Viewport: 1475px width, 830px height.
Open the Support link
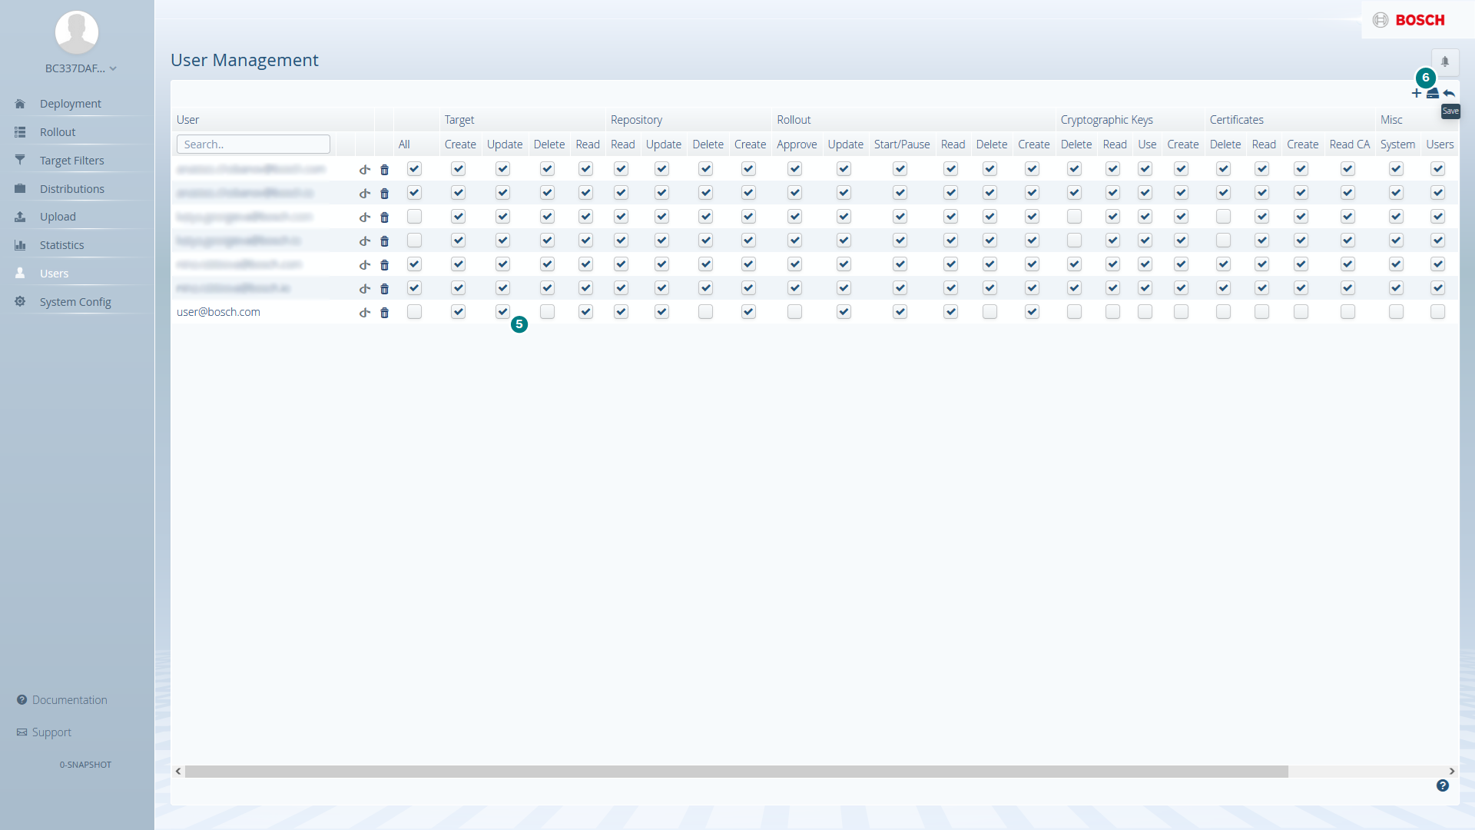coord(51,732)
